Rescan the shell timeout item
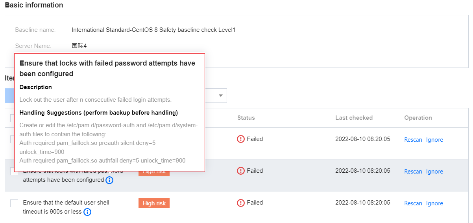 tap(413, 203)
